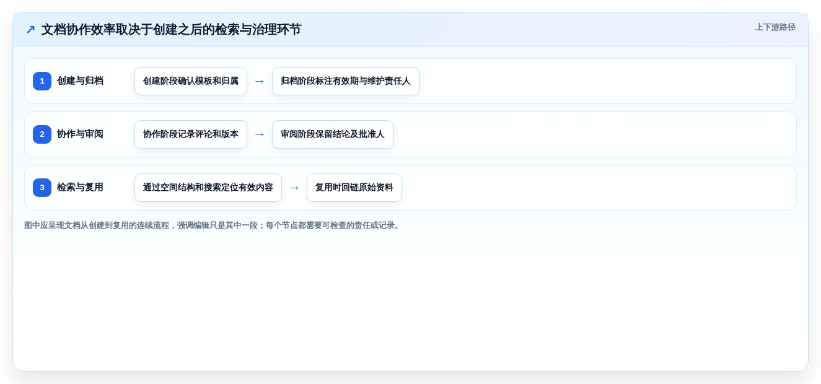Click the arrow after 创建阶段确认模板和归属
821x384 pixels.
coord(260,81)
